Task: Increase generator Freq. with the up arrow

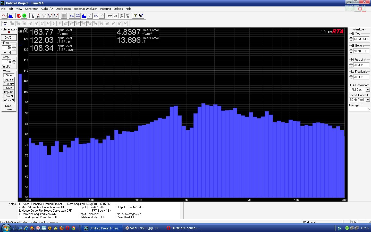Action: point(14,46)
